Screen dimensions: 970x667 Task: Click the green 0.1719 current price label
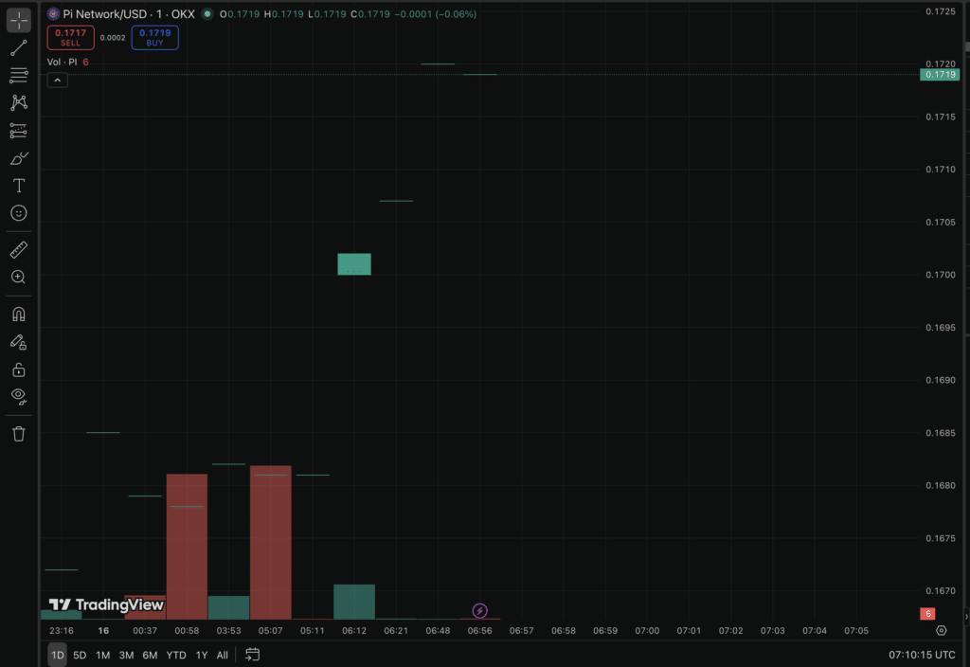coord(939,74)
